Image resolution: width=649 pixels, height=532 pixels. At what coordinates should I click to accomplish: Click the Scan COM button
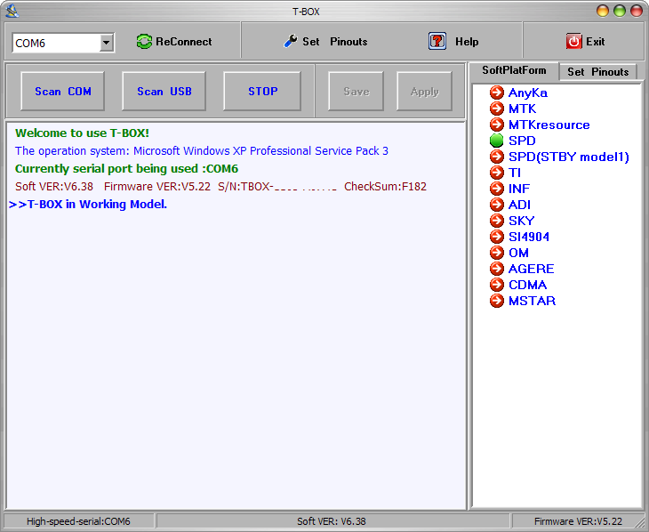point(62,91)
